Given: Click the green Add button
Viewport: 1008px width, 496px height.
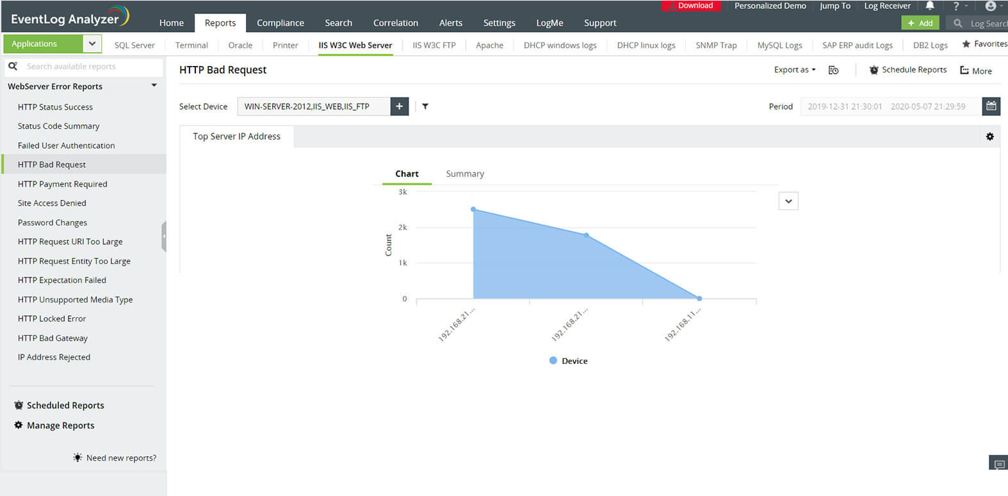Looking at the screenshot, I should pos(920,23).
